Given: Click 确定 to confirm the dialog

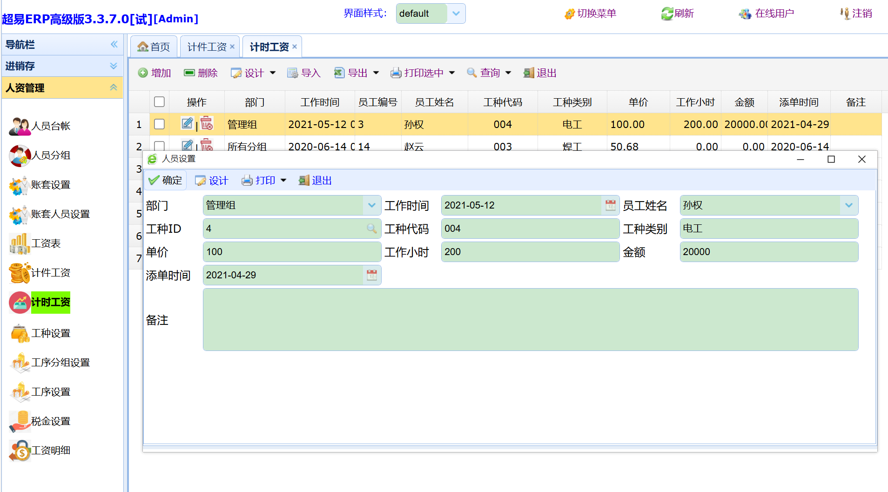Looking at the screenshot, I should click(x=165, y=181).
